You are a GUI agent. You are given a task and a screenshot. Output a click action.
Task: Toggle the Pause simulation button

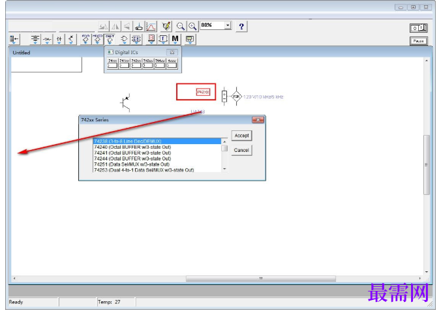pyautogui.click(x=419, y=41)
